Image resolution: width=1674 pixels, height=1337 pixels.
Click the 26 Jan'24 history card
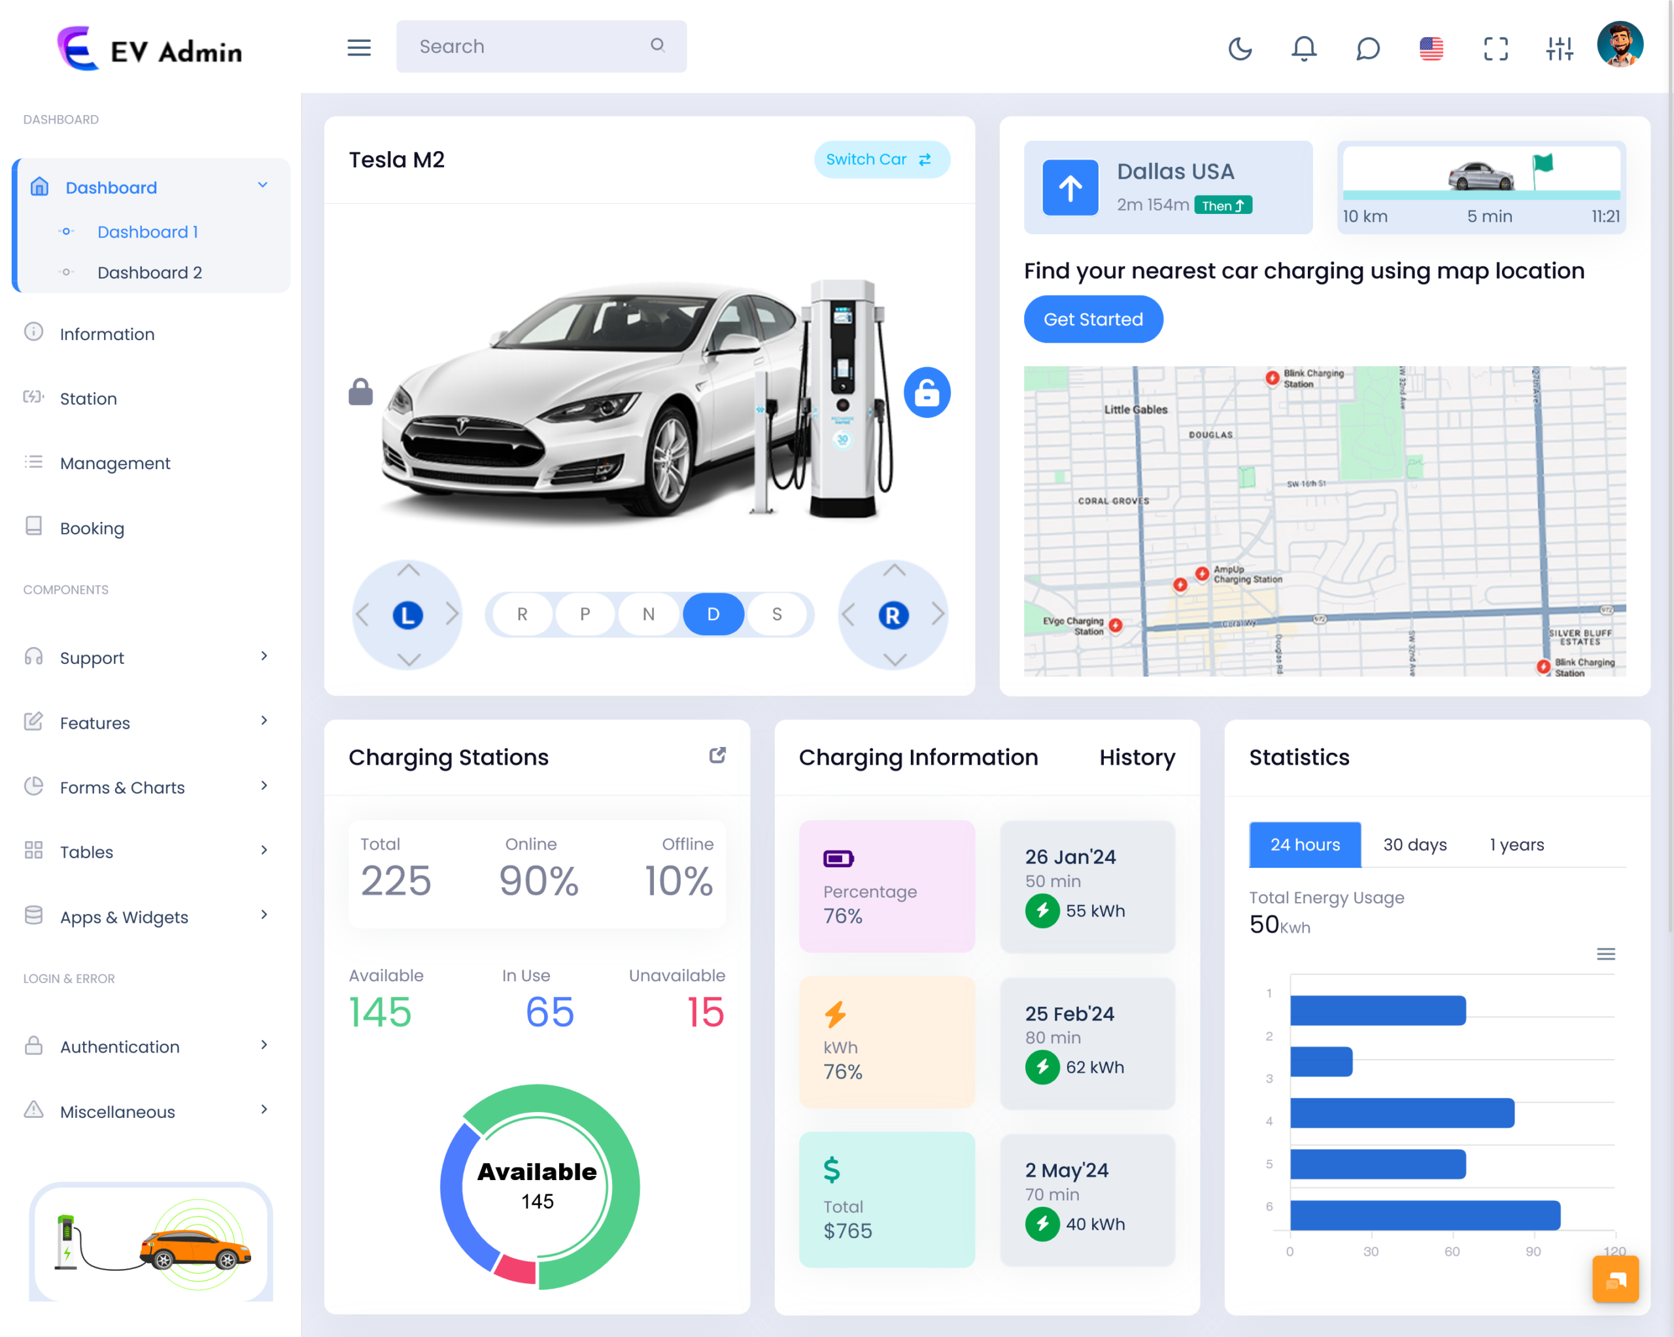coord(1087,886)
